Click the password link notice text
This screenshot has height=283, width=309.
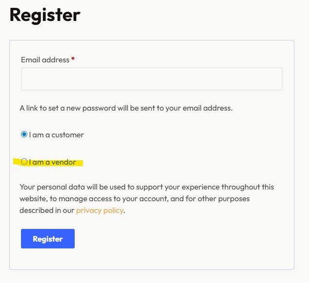click(x=126, y=108)
